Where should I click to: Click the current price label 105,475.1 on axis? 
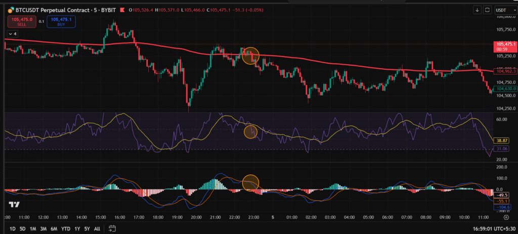[x=504, y=46]
